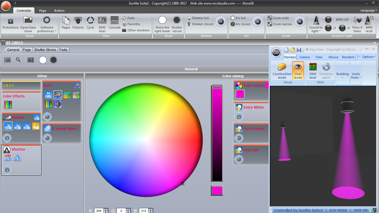Image resolution: width=379 pixels, height=213 pixels.
Task: Select the orange dimmer preset icon
Action: (x=36, y=126)
